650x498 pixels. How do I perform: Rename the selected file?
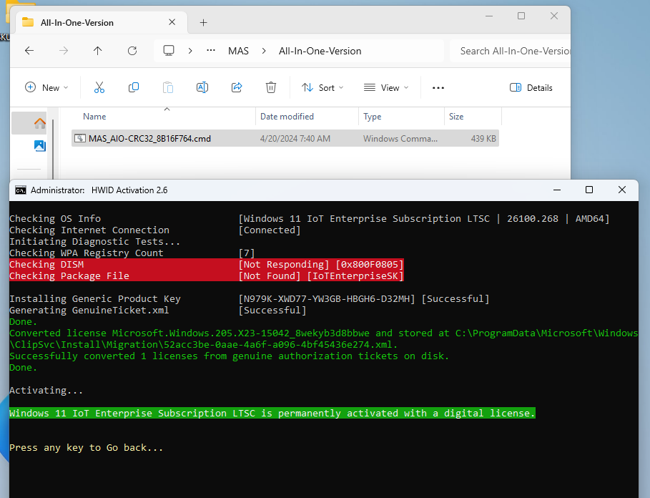click(x=202, y=87)
